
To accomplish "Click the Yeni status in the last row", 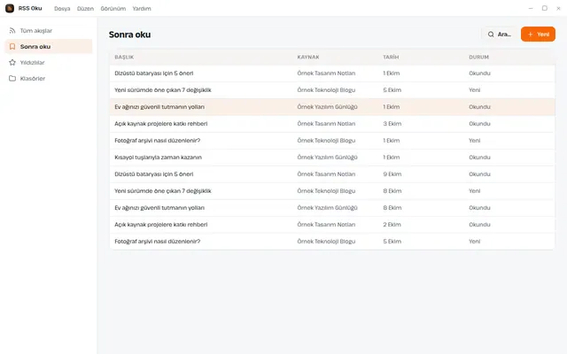I will (475, 242).
